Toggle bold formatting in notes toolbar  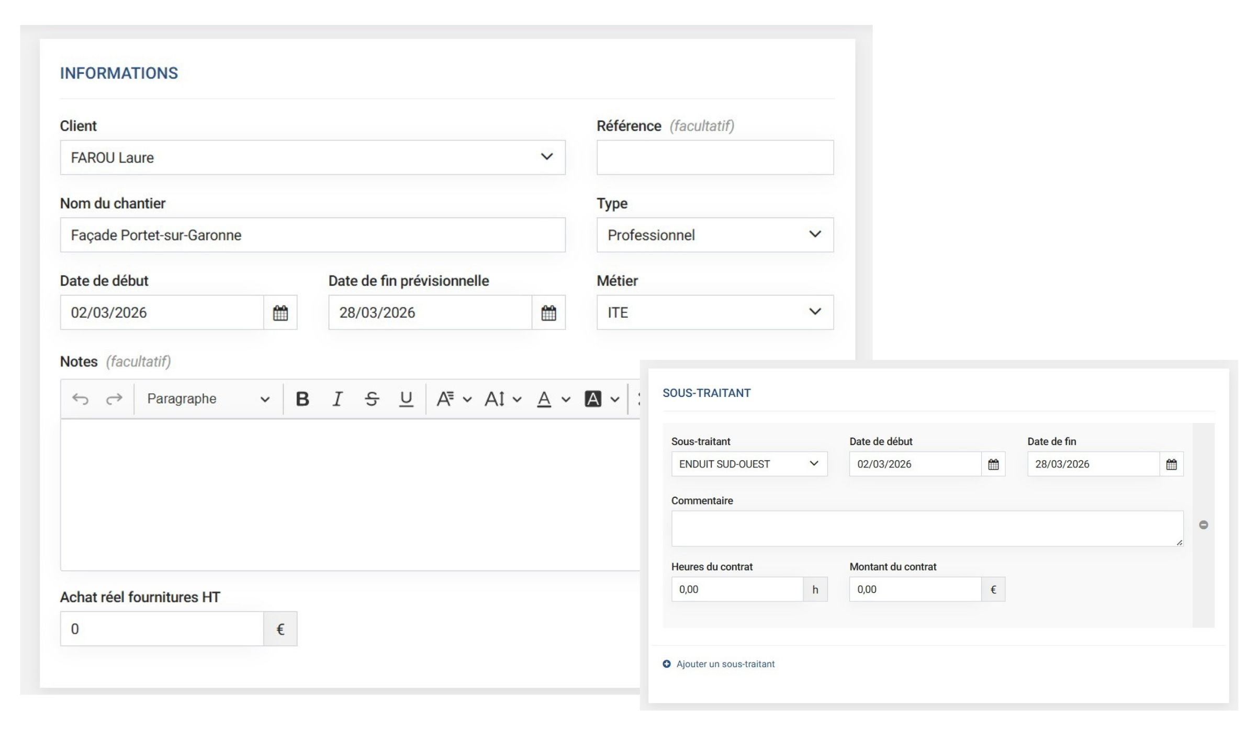(302, 399)
